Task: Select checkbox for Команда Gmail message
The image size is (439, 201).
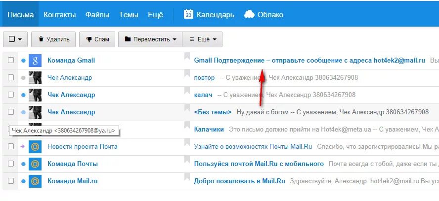Action: [11, 60]
